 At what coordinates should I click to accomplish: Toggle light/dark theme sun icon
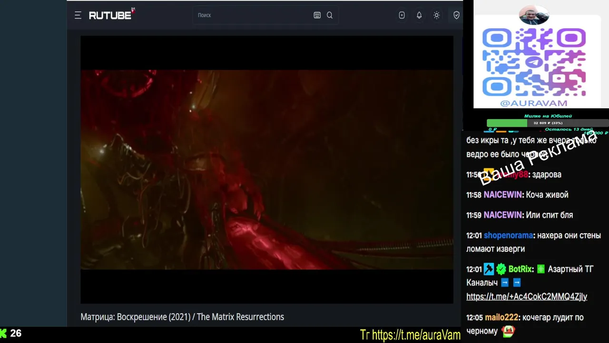tap(436, 15)
